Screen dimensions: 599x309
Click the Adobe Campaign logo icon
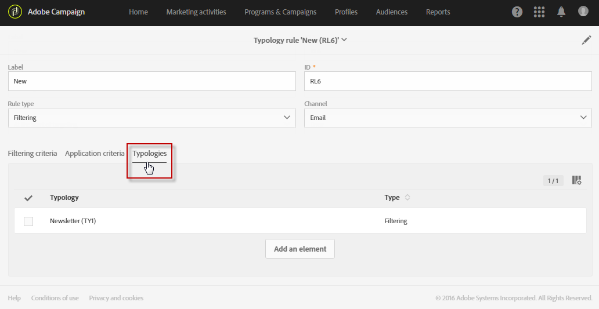(x=15, y=12)
